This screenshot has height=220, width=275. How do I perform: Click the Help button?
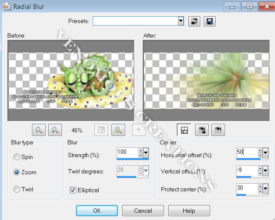click(x=189, y=211)
